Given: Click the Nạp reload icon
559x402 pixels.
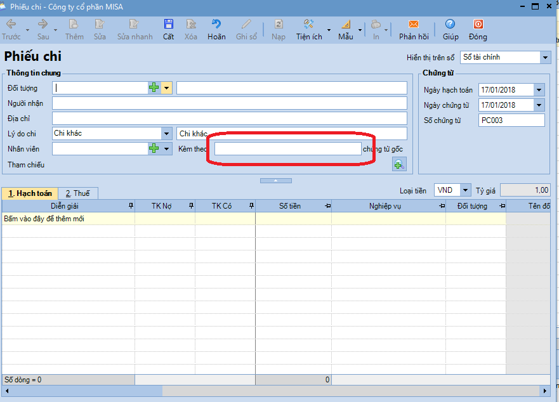Looking at the screenshot, I should 279,24.
